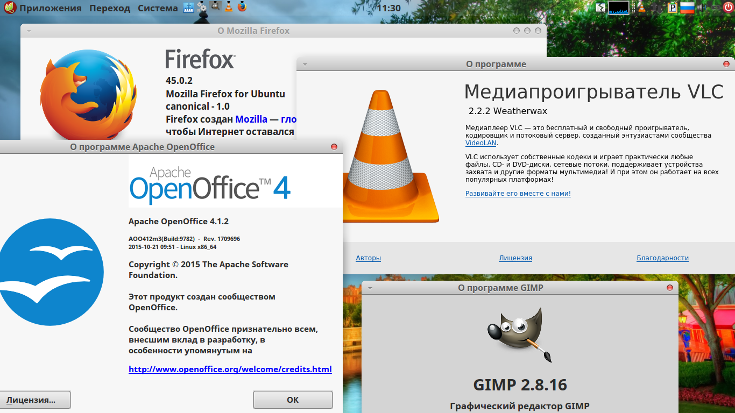The image size is (735, 413).
Task: Open the clipboard manager tray icon
Action: [x=673, y=8]
